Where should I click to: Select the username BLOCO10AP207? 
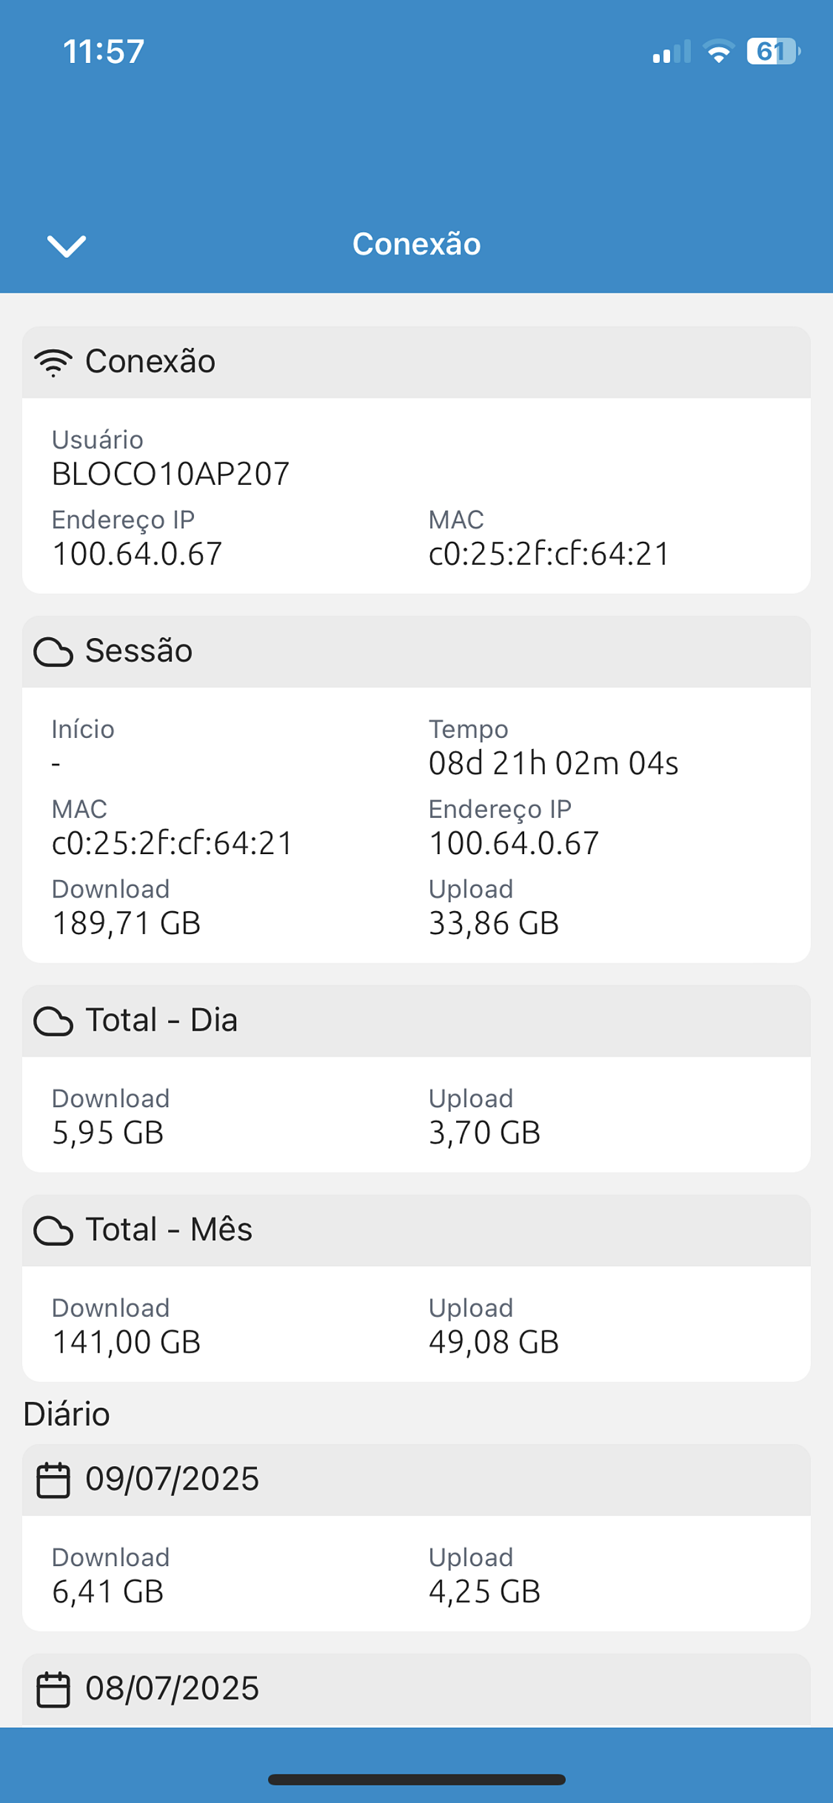point(171,474)
